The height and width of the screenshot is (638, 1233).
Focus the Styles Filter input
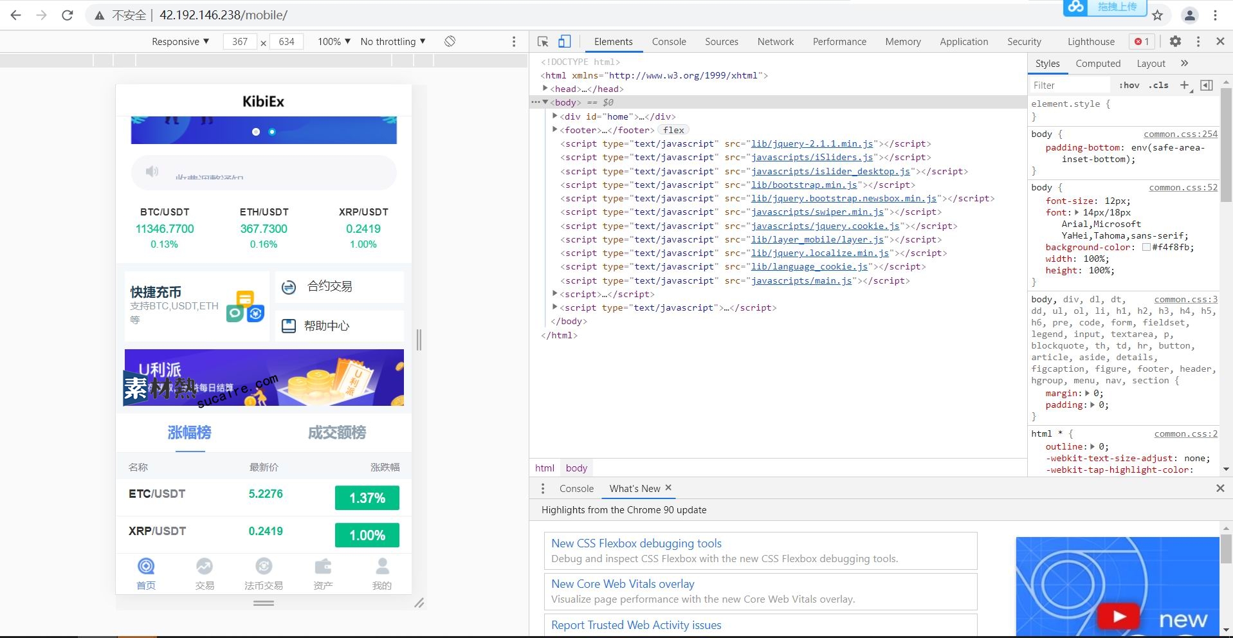click(x=1069, y=85)
